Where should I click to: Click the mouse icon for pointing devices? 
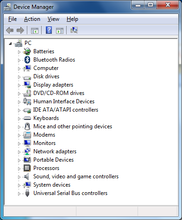tap(27, 126)
